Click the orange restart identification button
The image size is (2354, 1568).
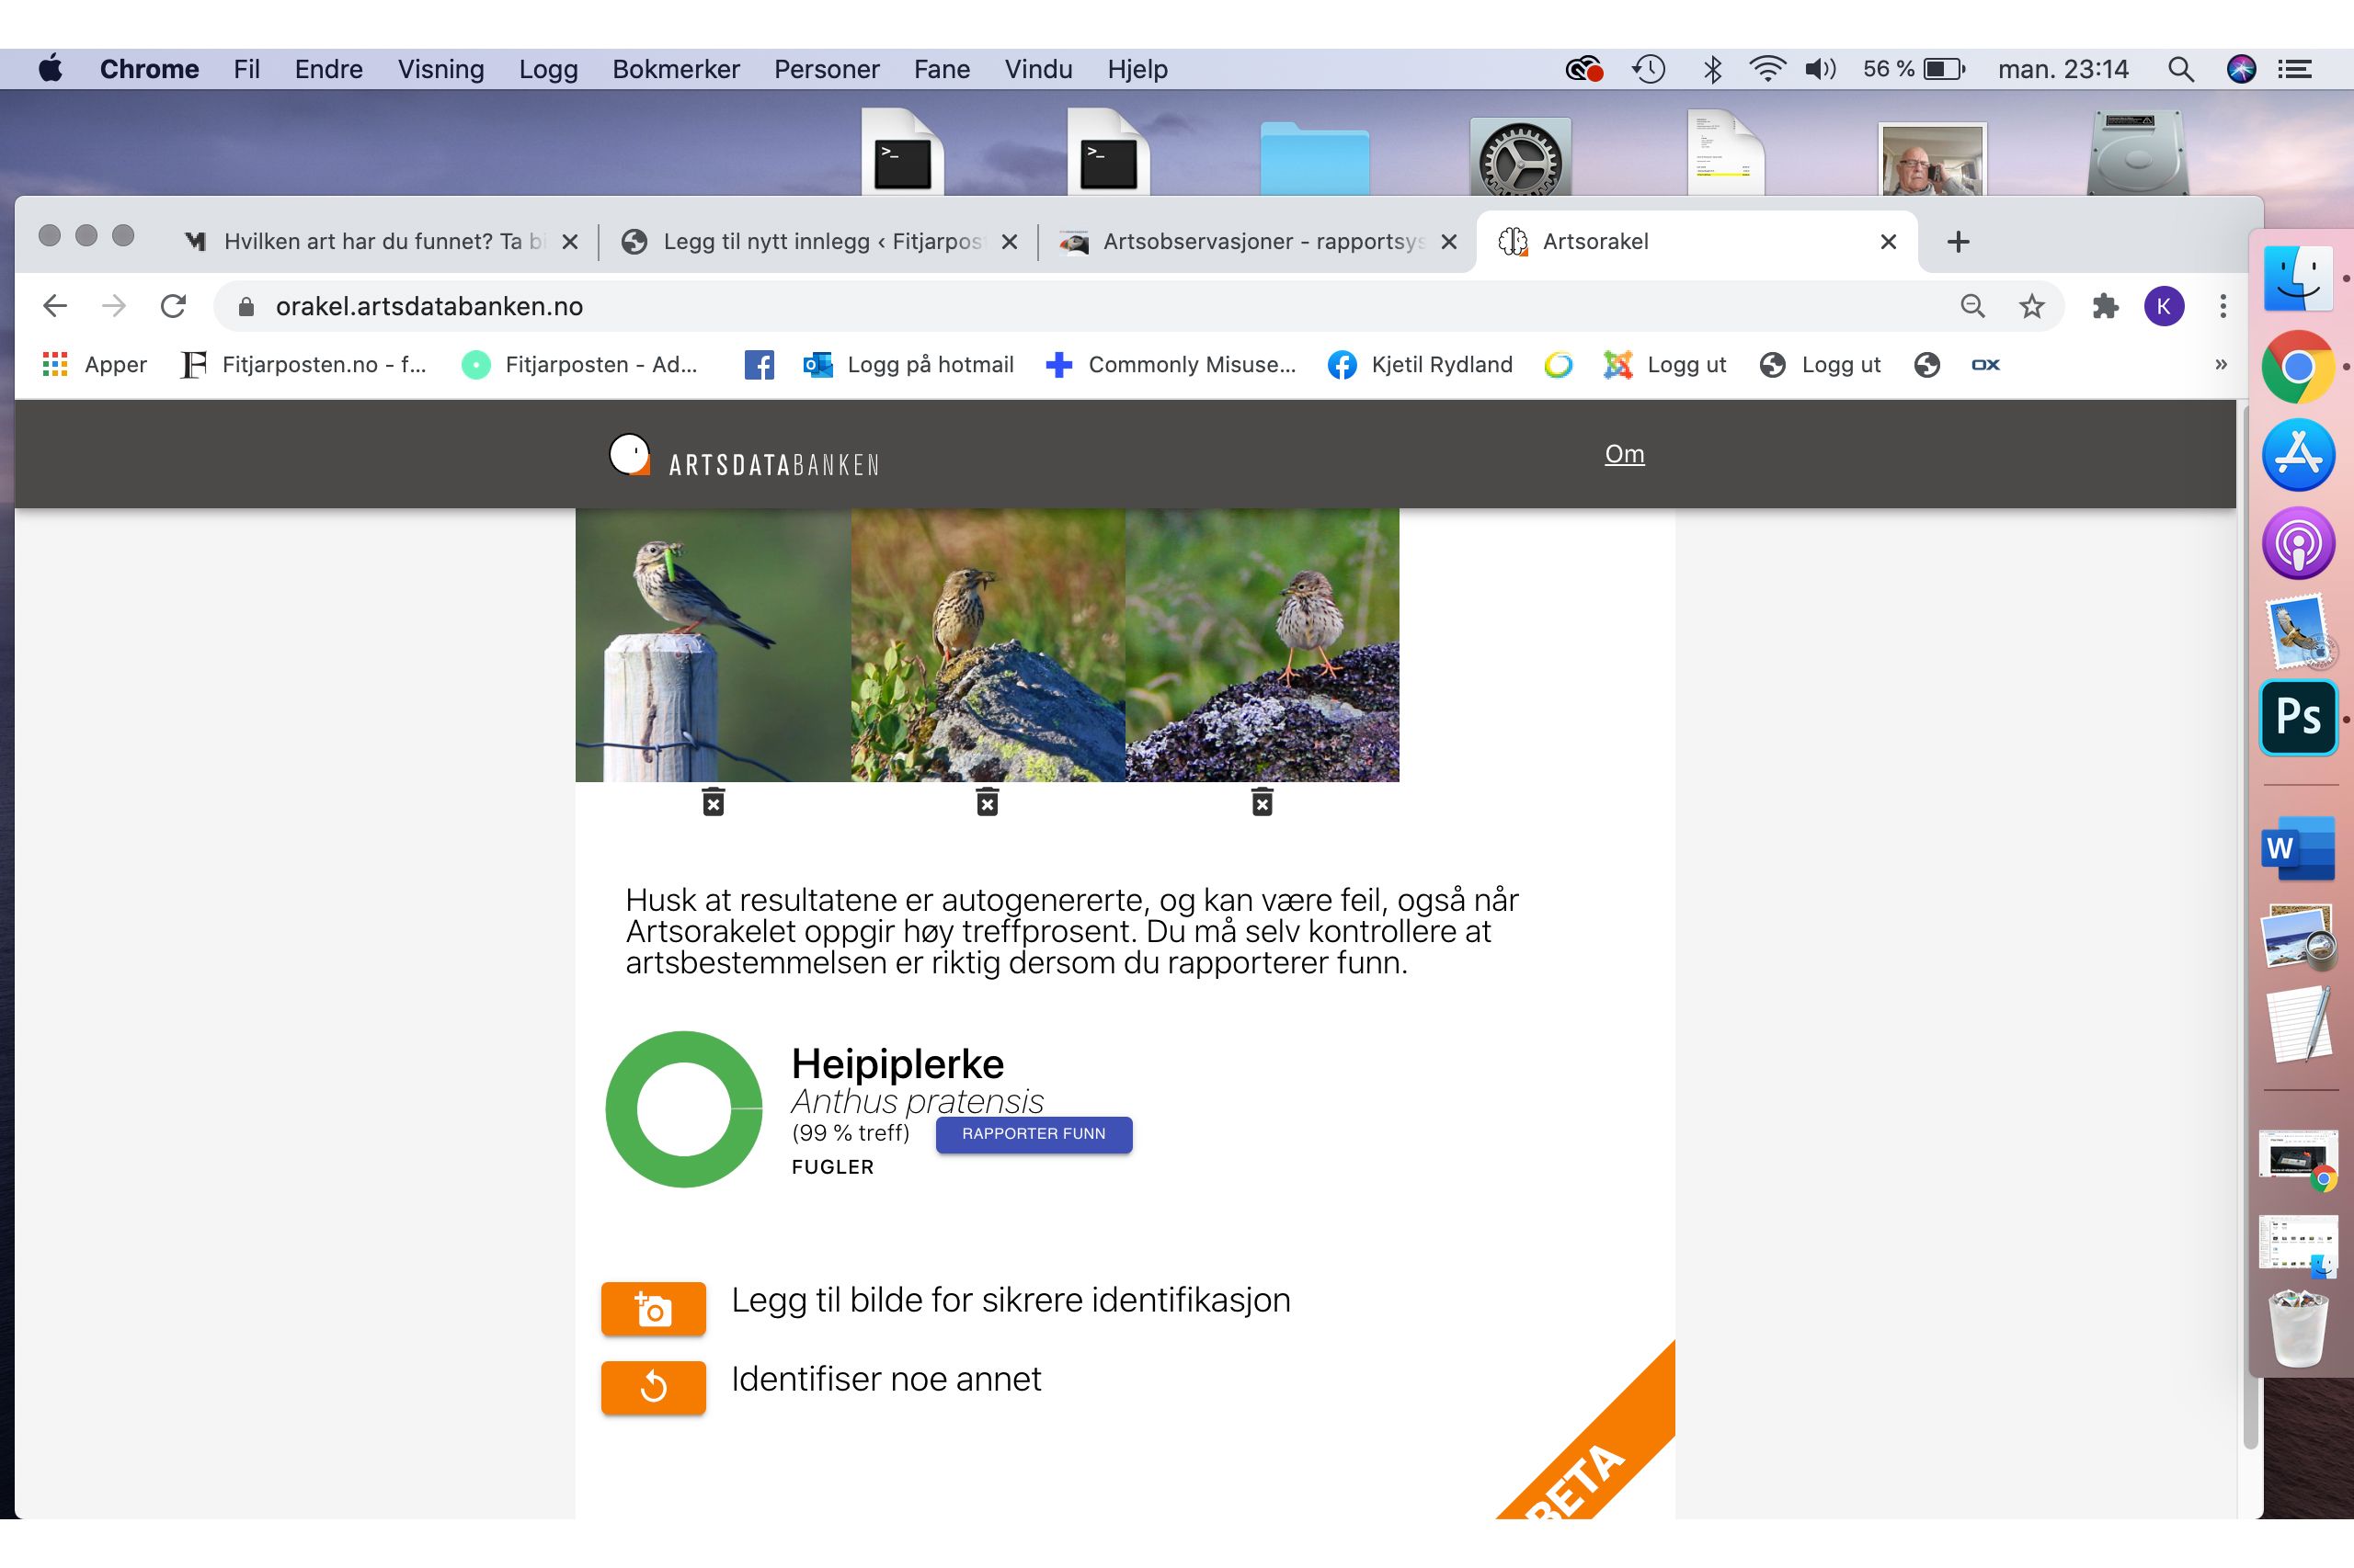[x=653, y=1386]
